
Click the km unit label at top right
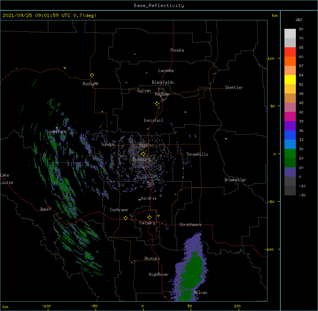coord(274,16)
